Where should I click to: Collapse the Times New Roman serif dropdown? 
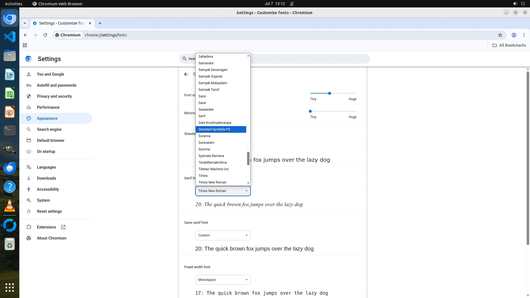click(223, 191)
